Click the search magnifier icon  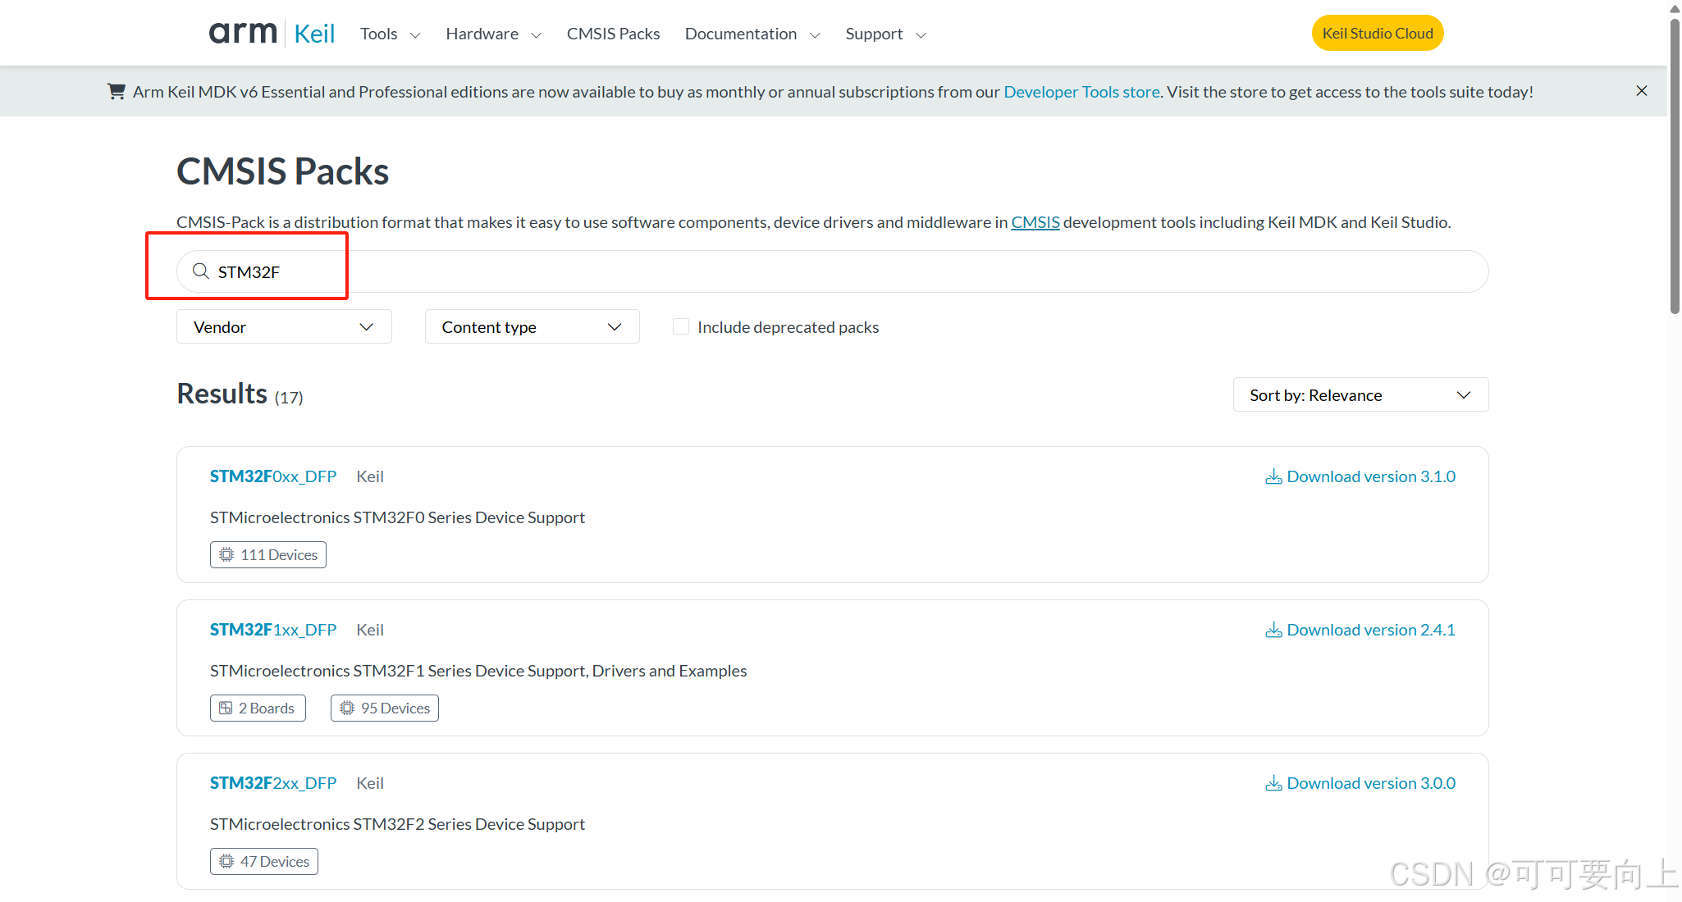pos(200,271)
